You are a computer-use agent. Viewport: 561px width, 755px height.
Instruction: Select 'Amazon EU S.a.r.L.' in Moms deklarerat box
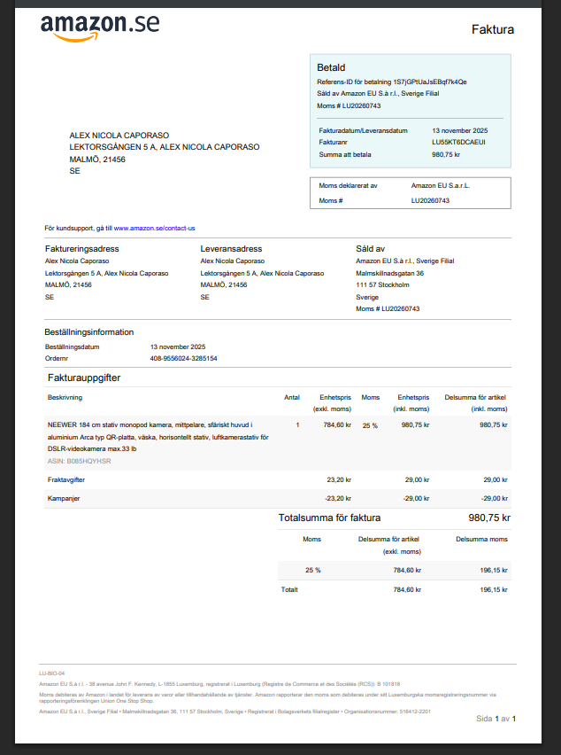coord(441,185)
